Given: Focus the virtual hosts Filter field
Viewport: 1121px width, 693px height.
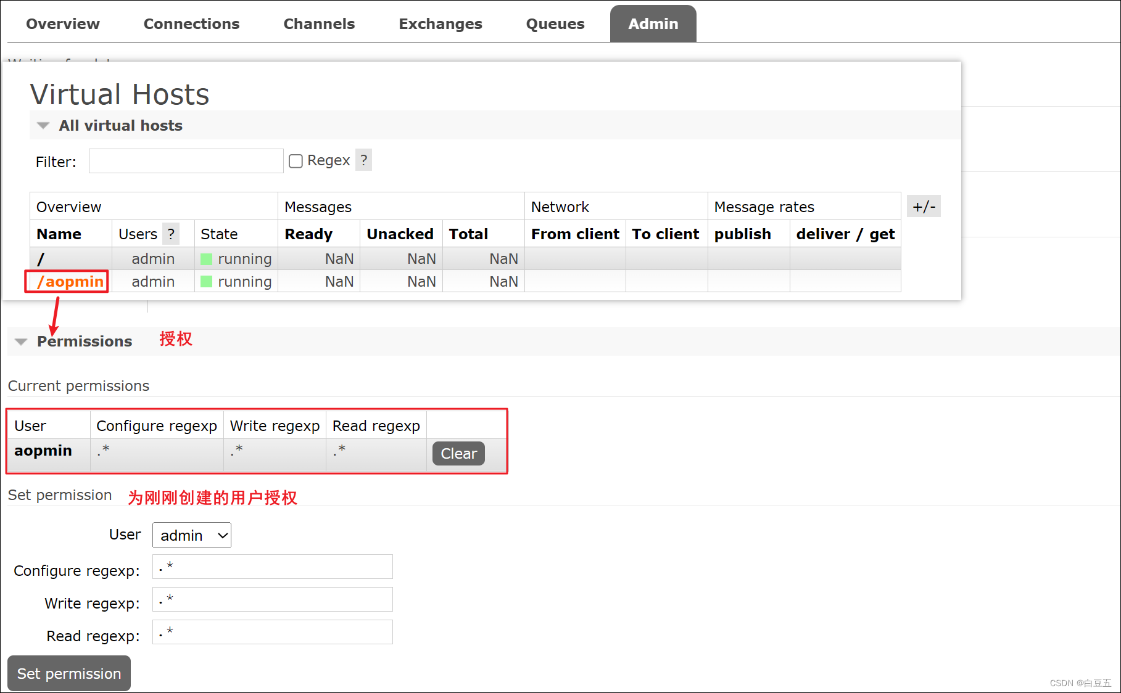Looking at the screenshot, I should pyautogui.click(x=186, y=161).
